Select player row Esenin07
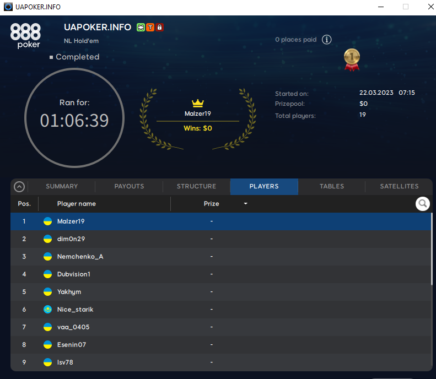 pyautogui.click(x=221, y=344)
